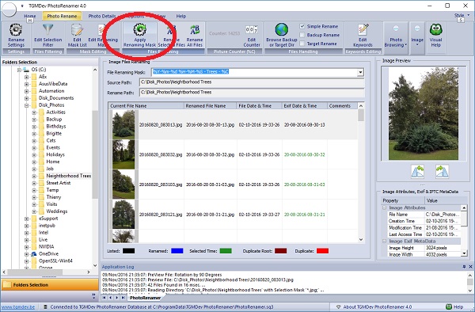Click Help owl icon in status bar

pos(449,306)
